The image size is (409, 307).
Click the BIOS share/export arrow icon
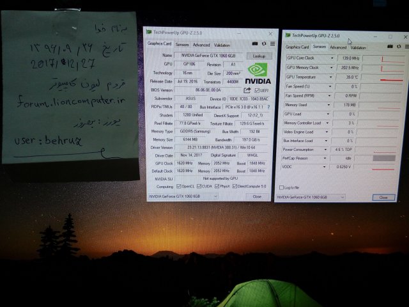pyautogui.click(x=247, y=90)
